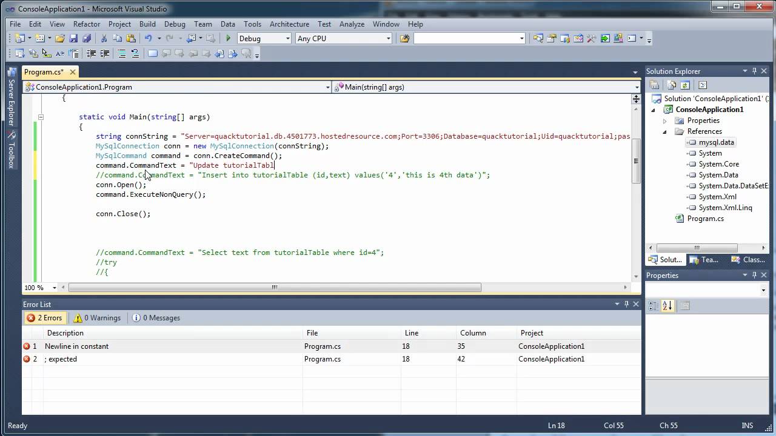The height and width of the screenshot is (436, 776).
Task: Open Toolbox icon with wrench and hammer
Action: point(591,38)
